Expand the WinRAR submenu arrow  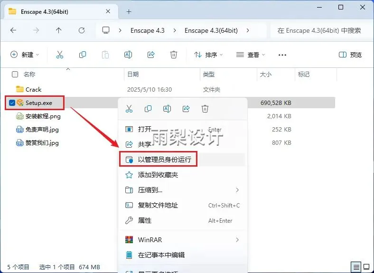tap(237, 240)
